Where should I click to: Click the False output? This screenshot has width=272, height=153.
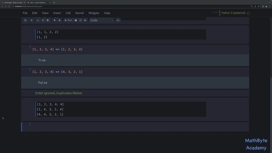pos(42,83)
